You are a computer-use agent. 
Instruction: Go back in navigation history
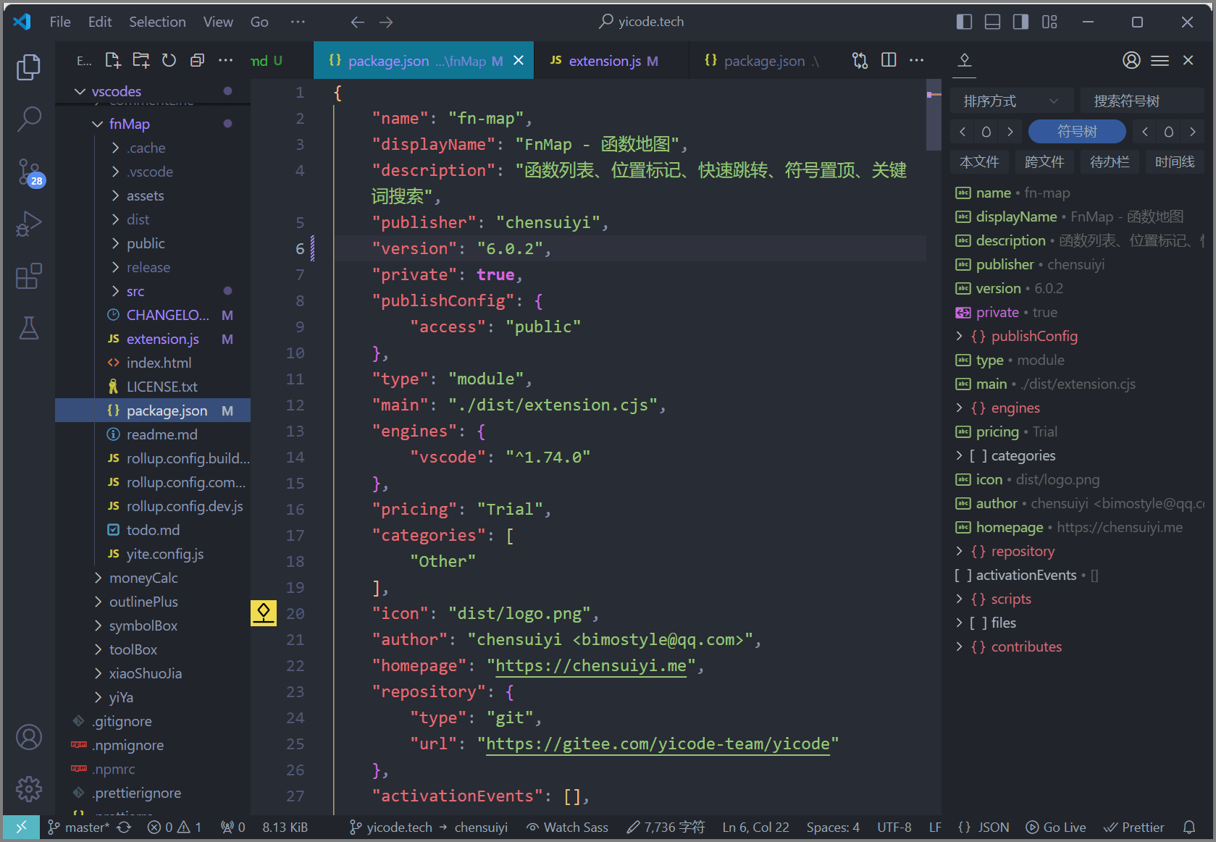[x=357, y=22]
